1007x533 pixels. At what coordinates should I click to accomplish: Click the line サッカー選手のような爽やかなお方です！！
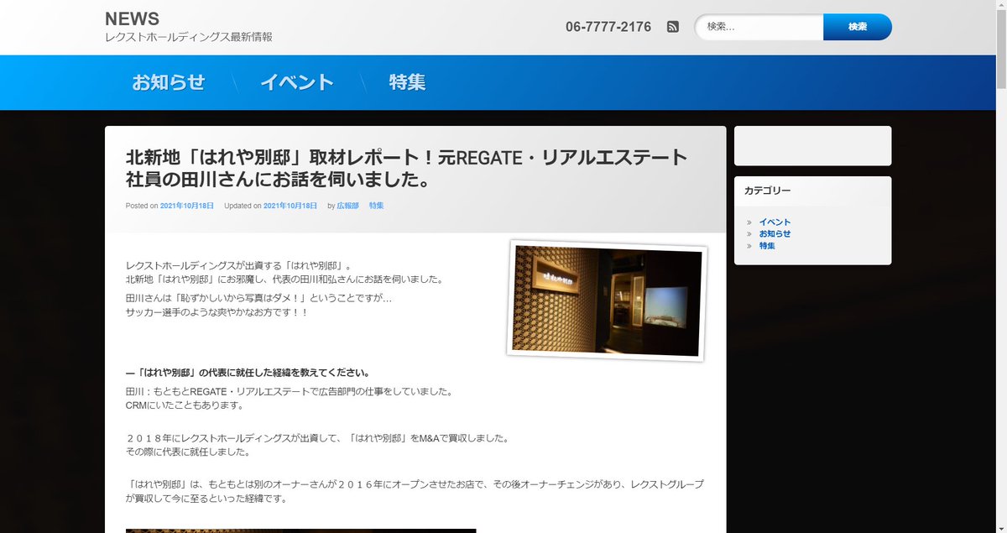tap(217, 312)
